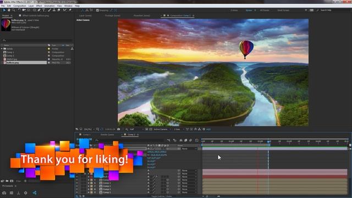Click the FX Console camera icon
The height and width of the screenshot is (198, 352).
[4, 193]
